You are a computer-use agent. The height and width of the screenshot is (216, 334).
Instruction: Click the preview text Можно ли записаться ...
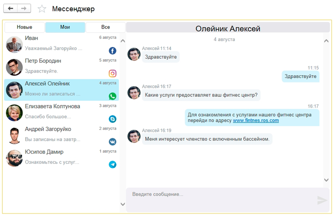coord(52,94)
